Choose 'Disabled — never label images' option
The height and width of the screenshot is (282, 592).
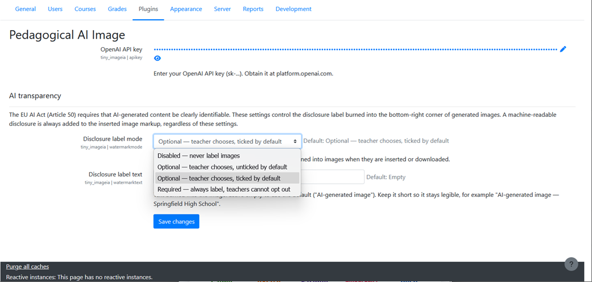[227, 155]
